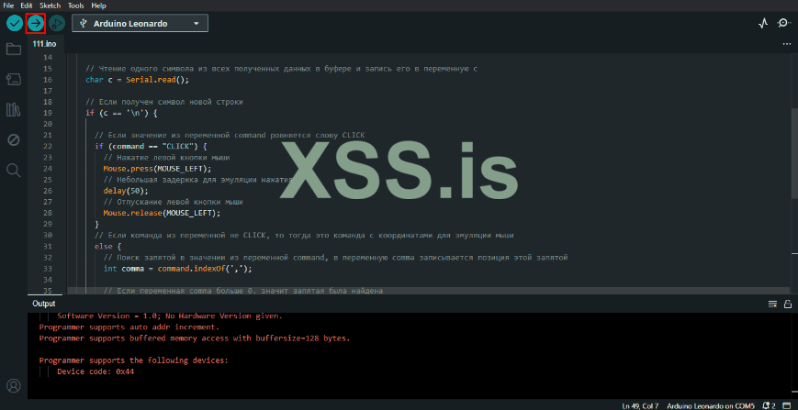The width and height of the screenshot is (798, 410).
Task: Open the Help menu
Action: tap(99, 6)
